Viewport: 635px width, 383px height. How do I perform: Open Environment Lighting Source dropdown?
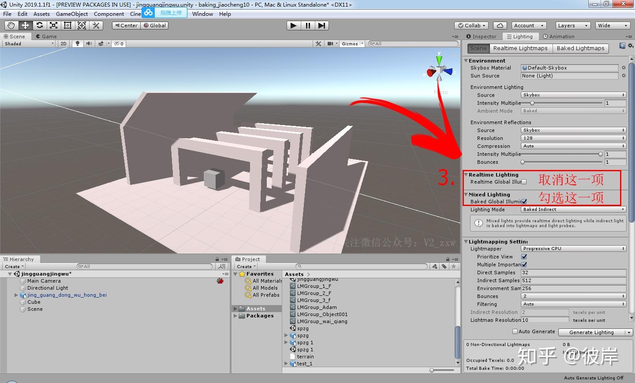(574, 95)
